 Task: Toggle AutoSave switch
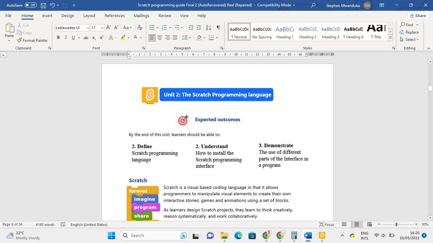[31, 5]
